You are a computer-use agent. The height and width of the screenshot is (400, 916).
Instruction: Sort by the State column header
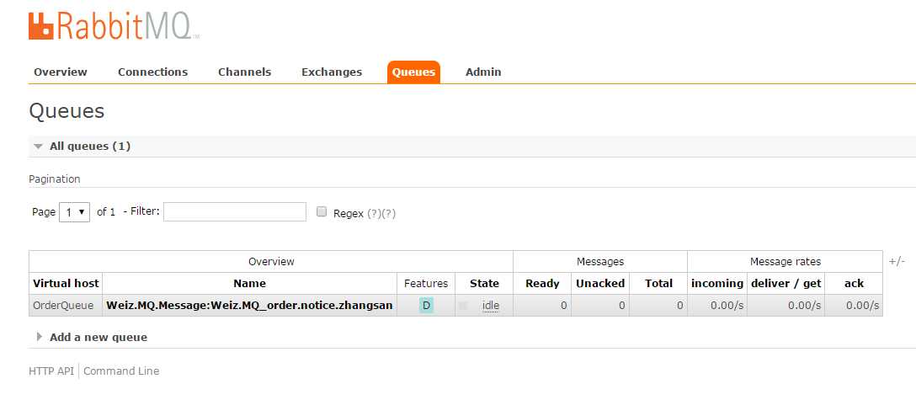pyautogui.click(x=484, y=283)
